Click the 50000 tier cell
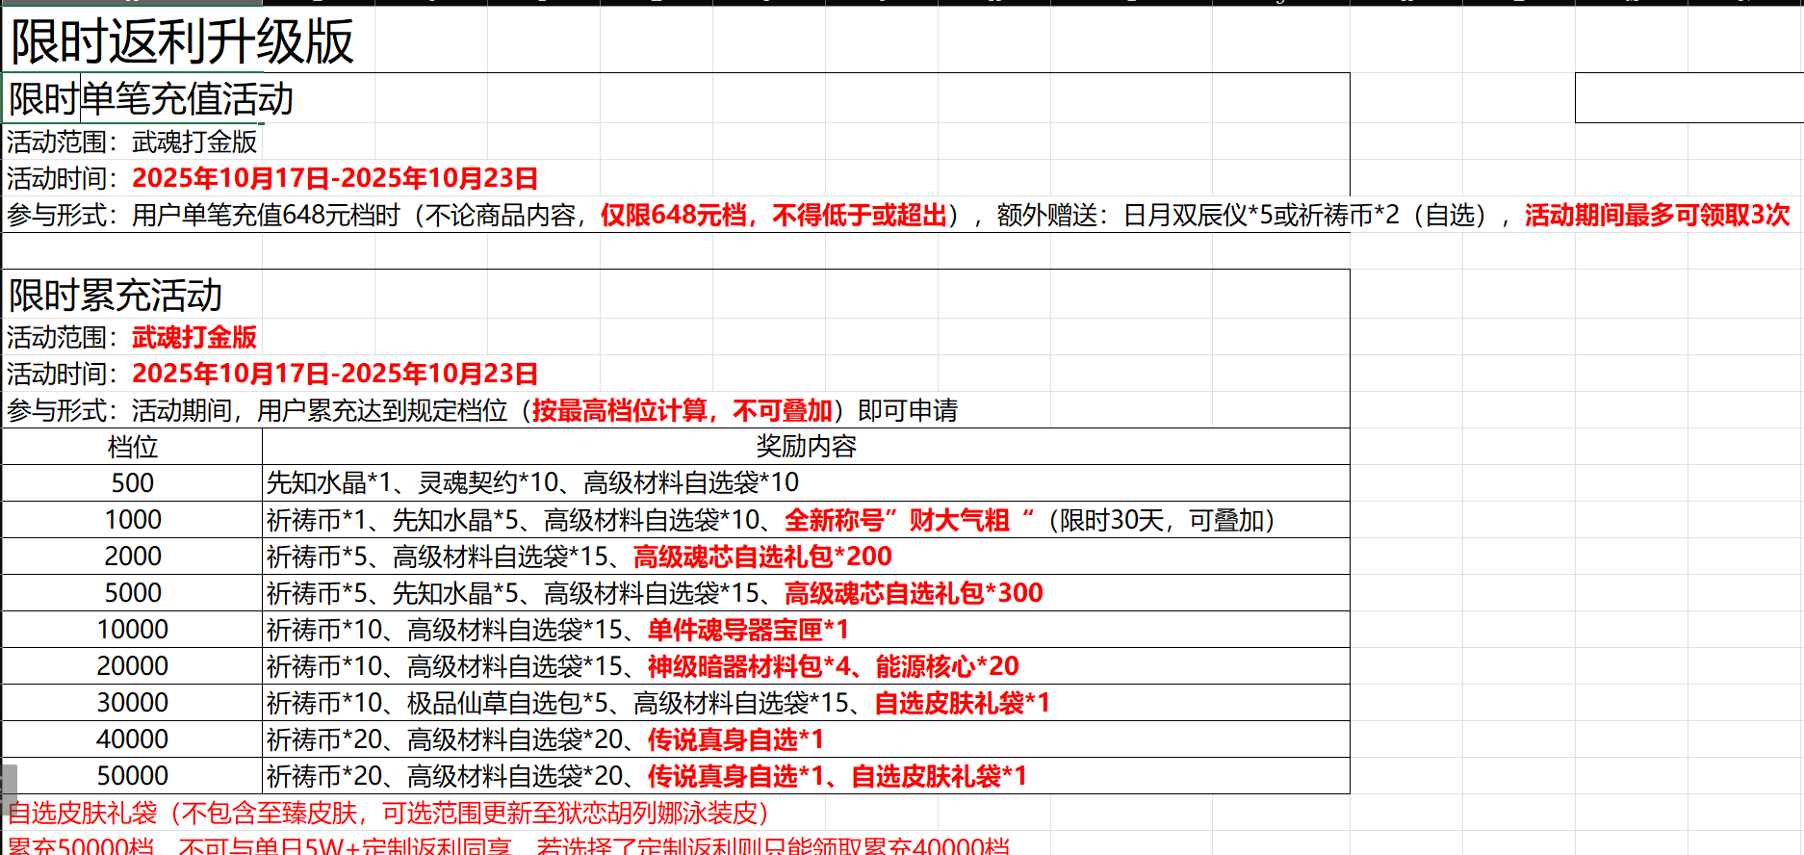Viewport: 1804px width, 855px height. point(132,776)
